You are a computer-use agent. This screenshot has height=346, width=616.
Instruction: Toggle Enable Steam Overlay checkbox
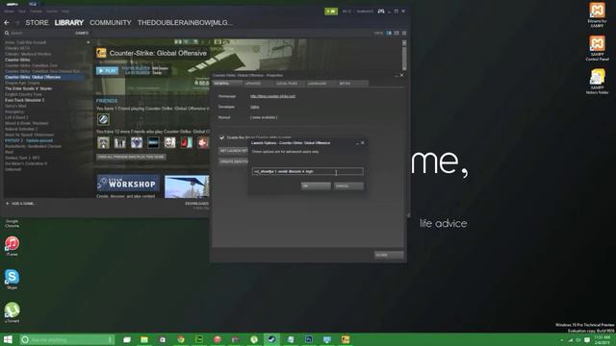(x=222, y=137)
